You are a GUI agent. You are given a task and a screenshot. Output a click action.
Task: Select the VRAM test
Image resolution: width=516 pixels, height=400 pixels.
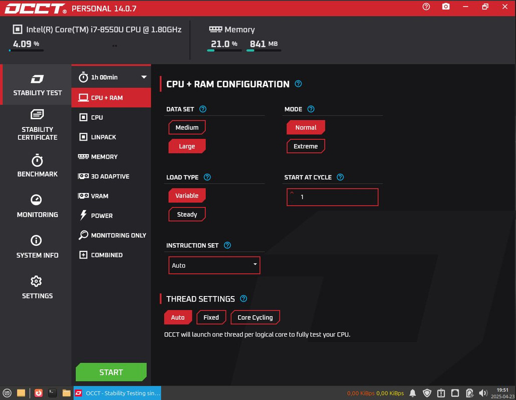[x=111, y=196]
